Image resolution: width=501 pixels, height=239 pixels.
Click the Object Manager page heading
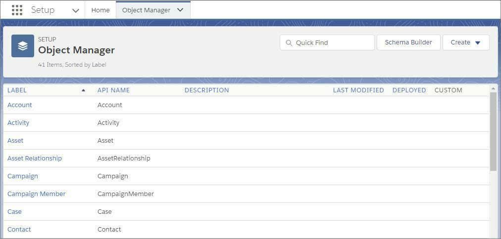tap(76, 50)
